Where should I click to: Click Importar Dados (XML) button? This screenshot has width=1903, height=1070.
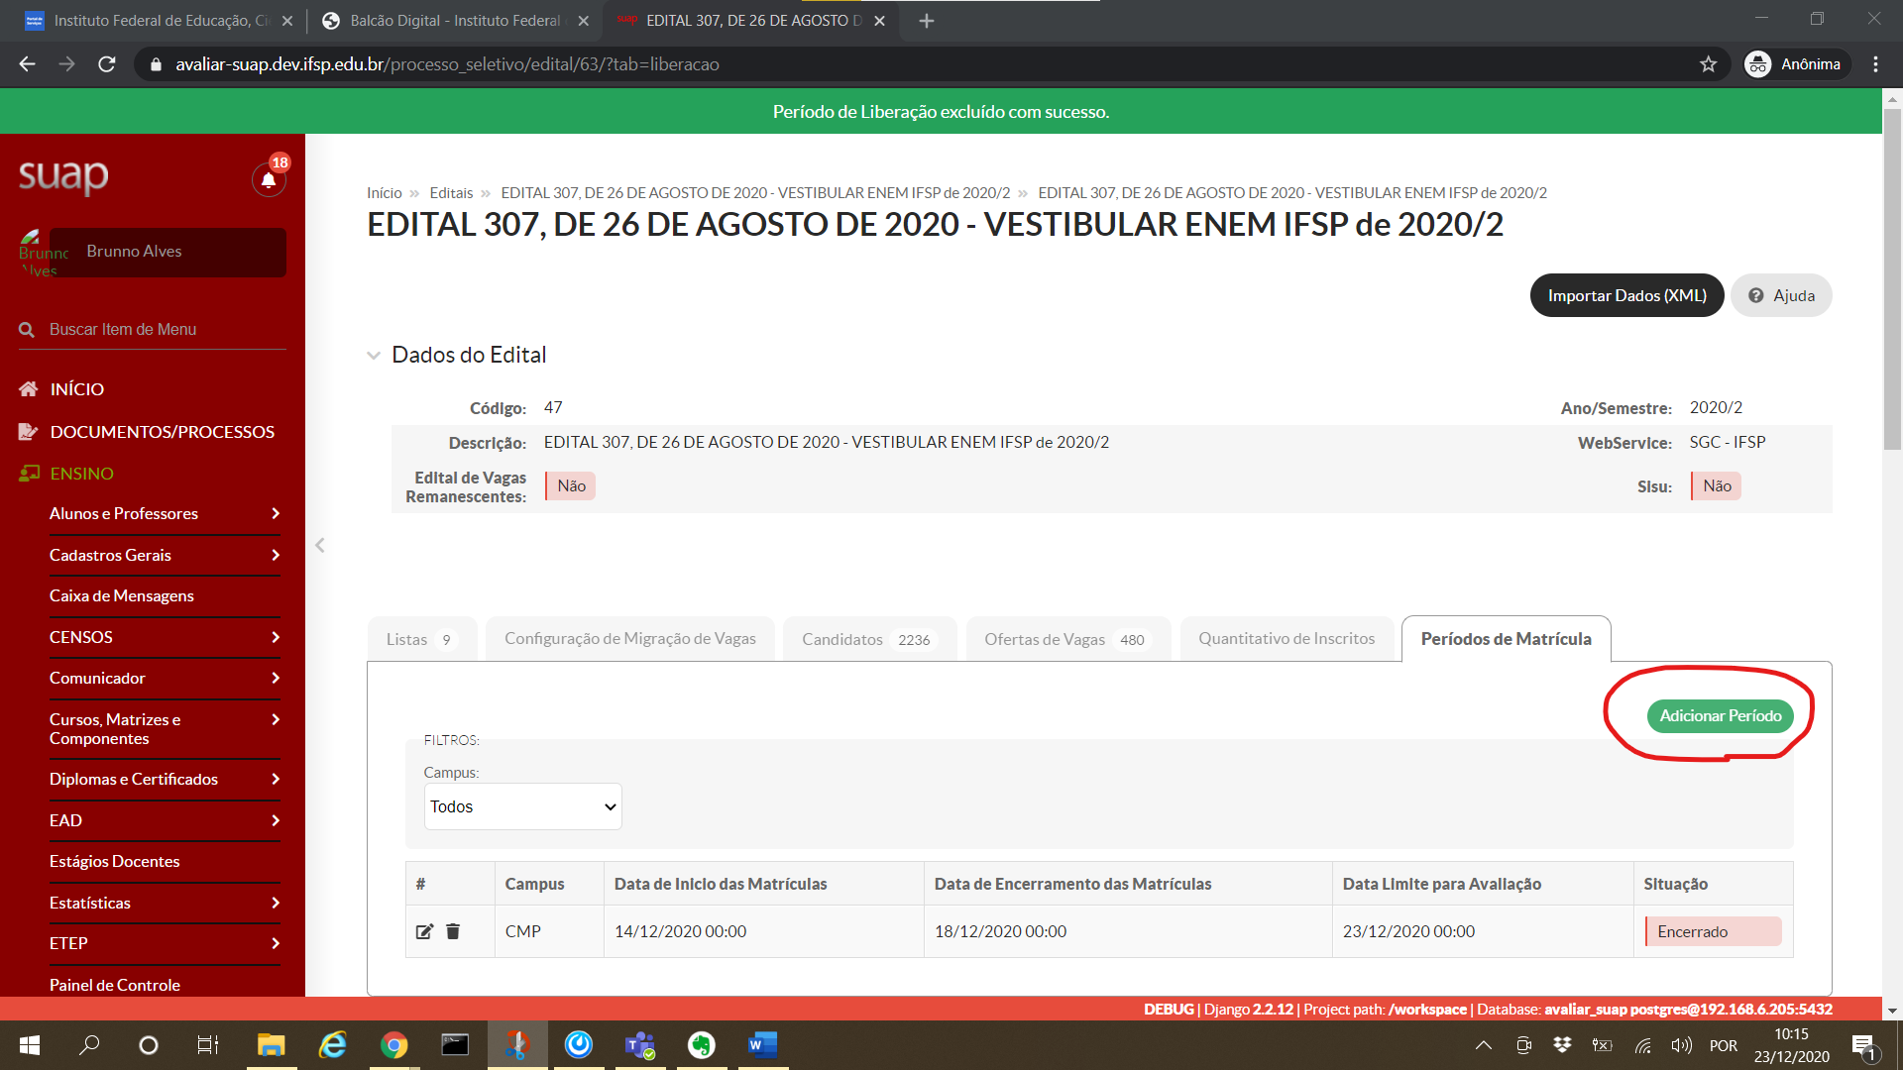[1626, 295]
